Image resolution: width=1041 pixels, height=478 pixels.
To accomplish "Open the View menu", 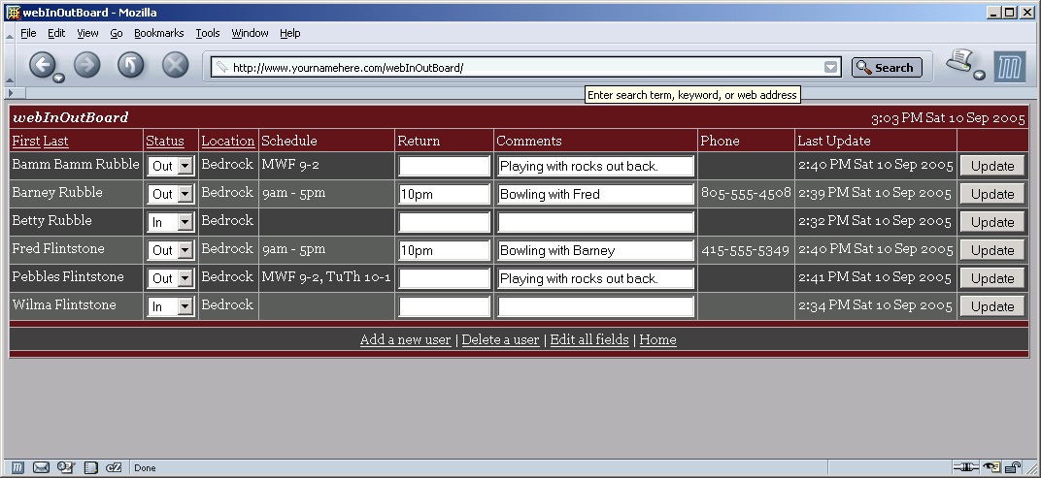I will tap(87, 33).
